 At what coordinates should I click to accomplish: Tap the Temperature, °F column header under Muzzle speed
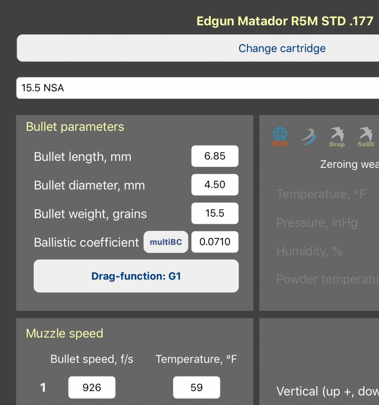[196, 359]
